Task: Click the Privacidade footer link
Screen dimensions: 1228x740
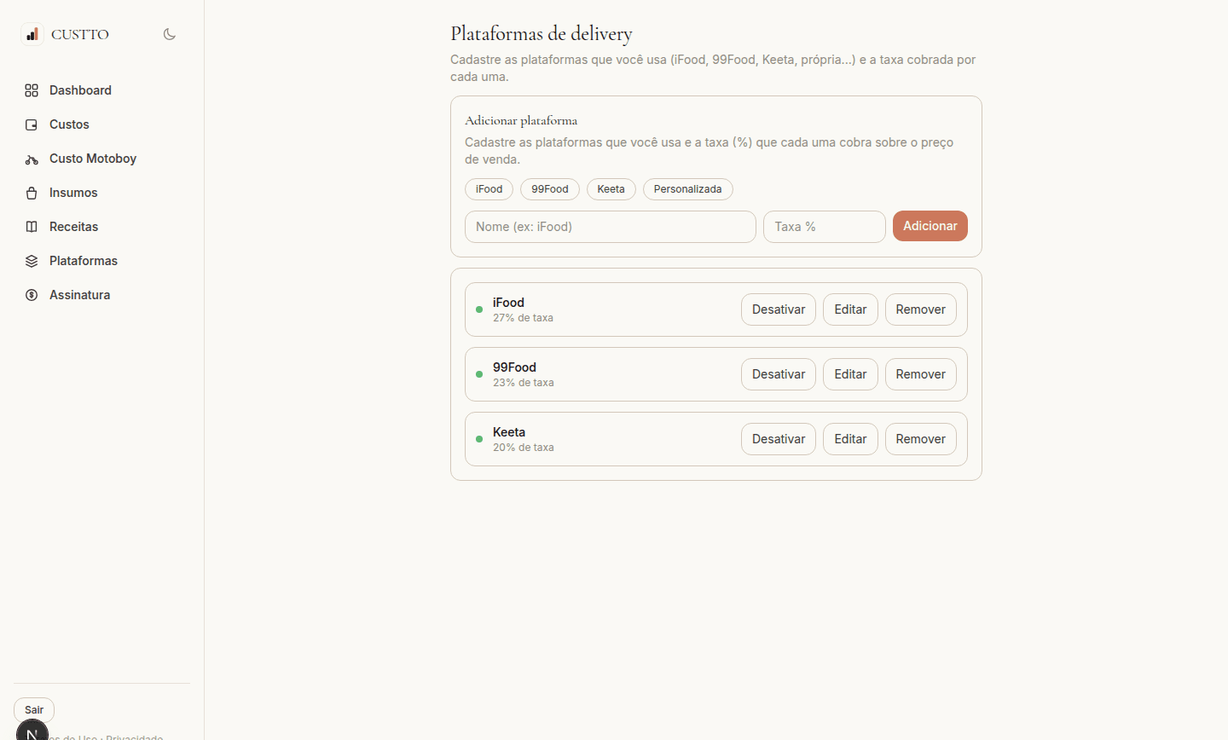Action: [x=135, y=737]
